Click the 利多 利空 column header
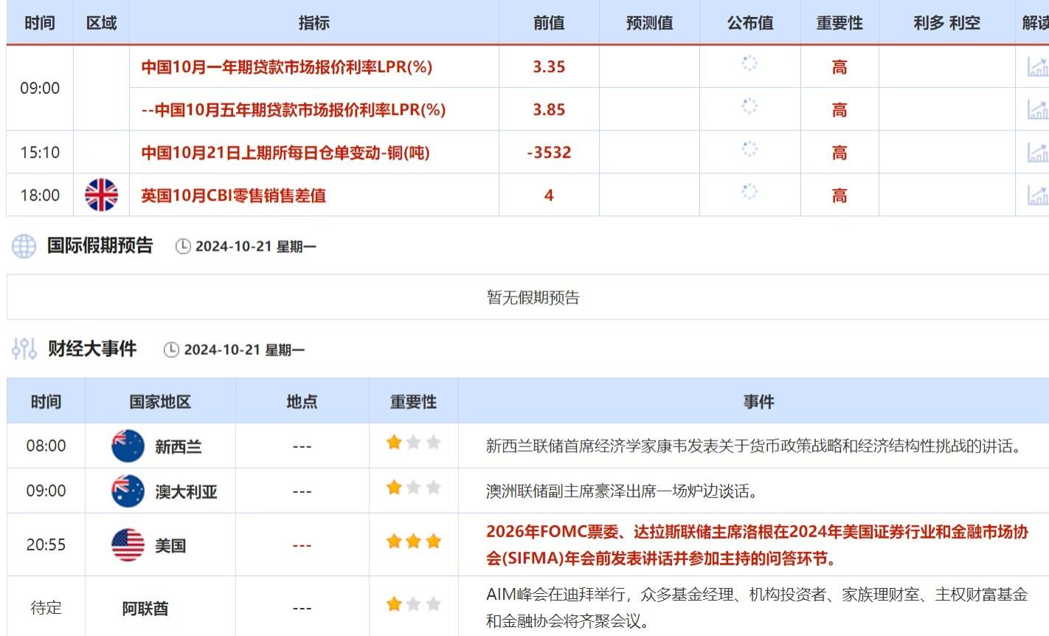Screen dimensions: 1049x636 coord(947,23)
